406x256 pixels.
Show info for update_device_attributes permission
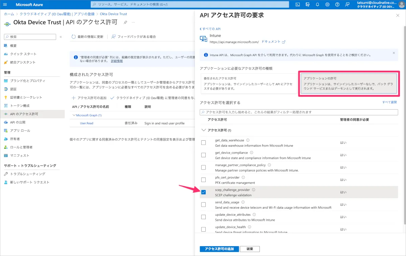(254, 214)
